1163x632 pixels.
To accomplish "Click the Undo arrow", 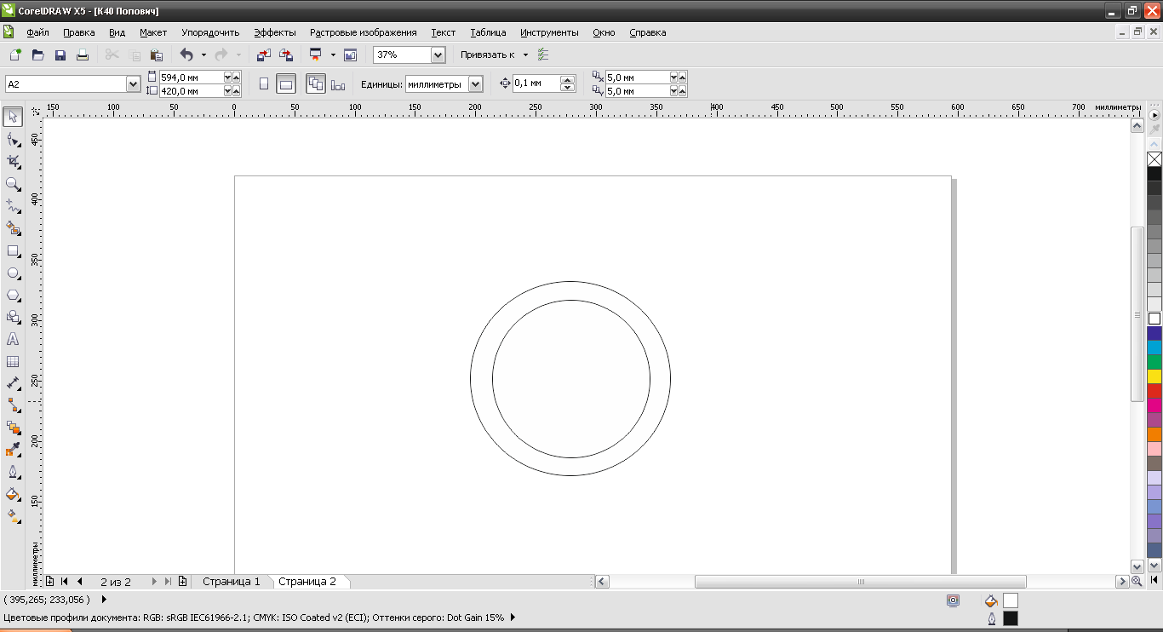I will pos(186,55).
